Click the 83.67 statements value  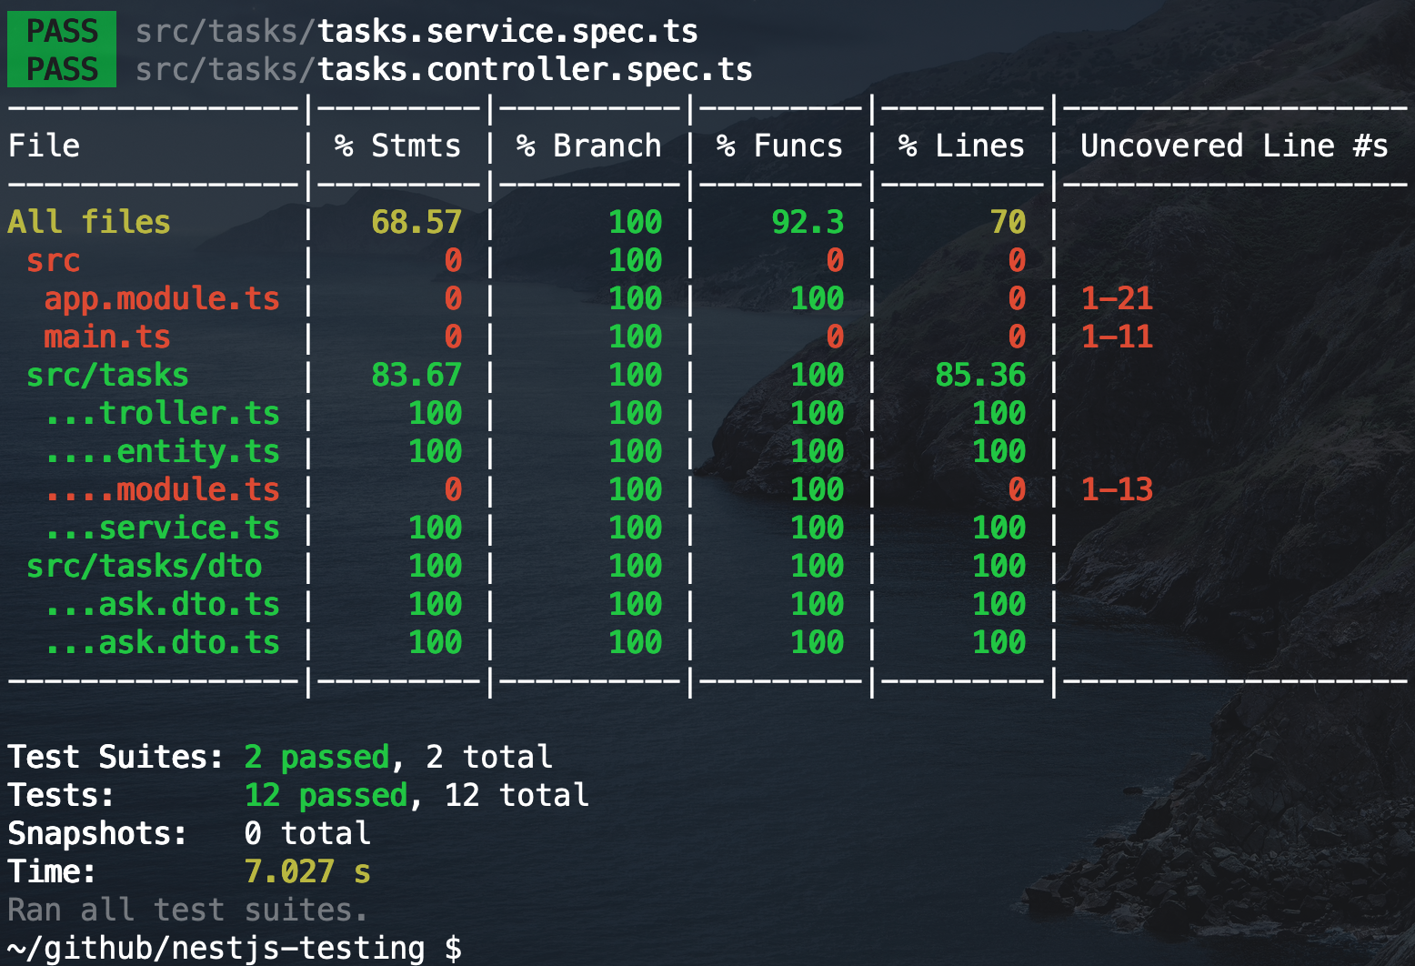point(416,375)
